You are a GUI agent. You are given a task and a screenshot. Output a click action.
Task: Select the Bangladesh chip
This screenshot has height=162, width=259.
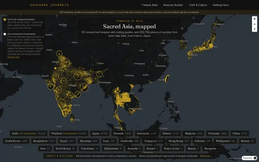(x=44, y=141)
